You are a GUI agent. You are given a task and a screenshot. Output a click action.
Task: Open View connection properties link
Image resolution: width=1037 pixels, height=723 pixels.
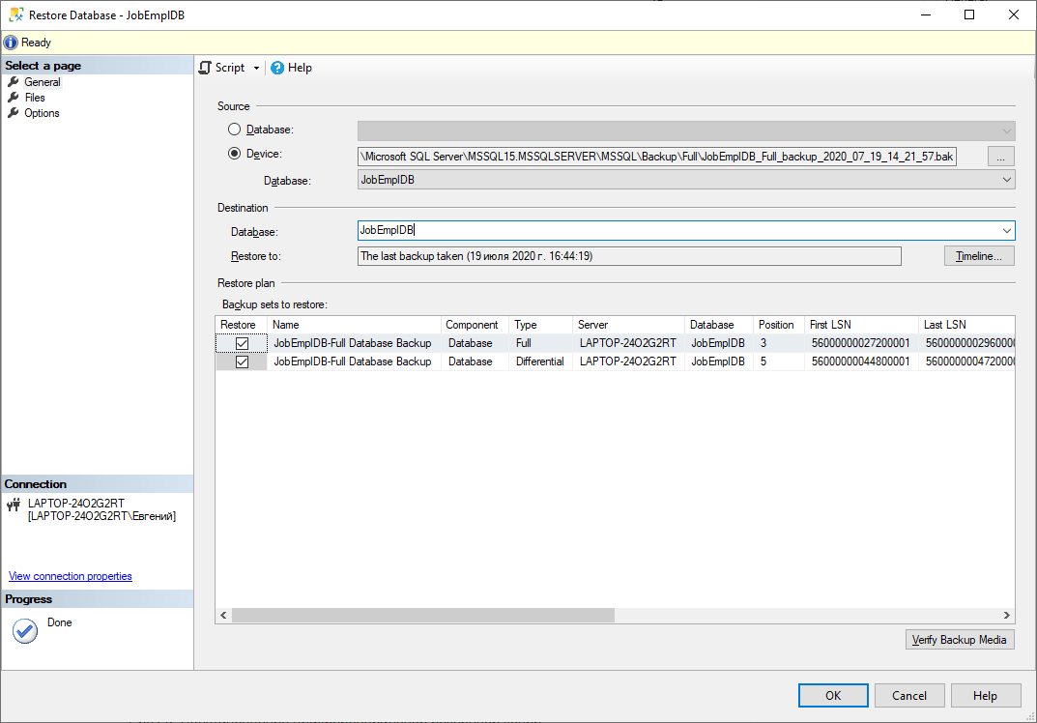[x=70, y=575]
